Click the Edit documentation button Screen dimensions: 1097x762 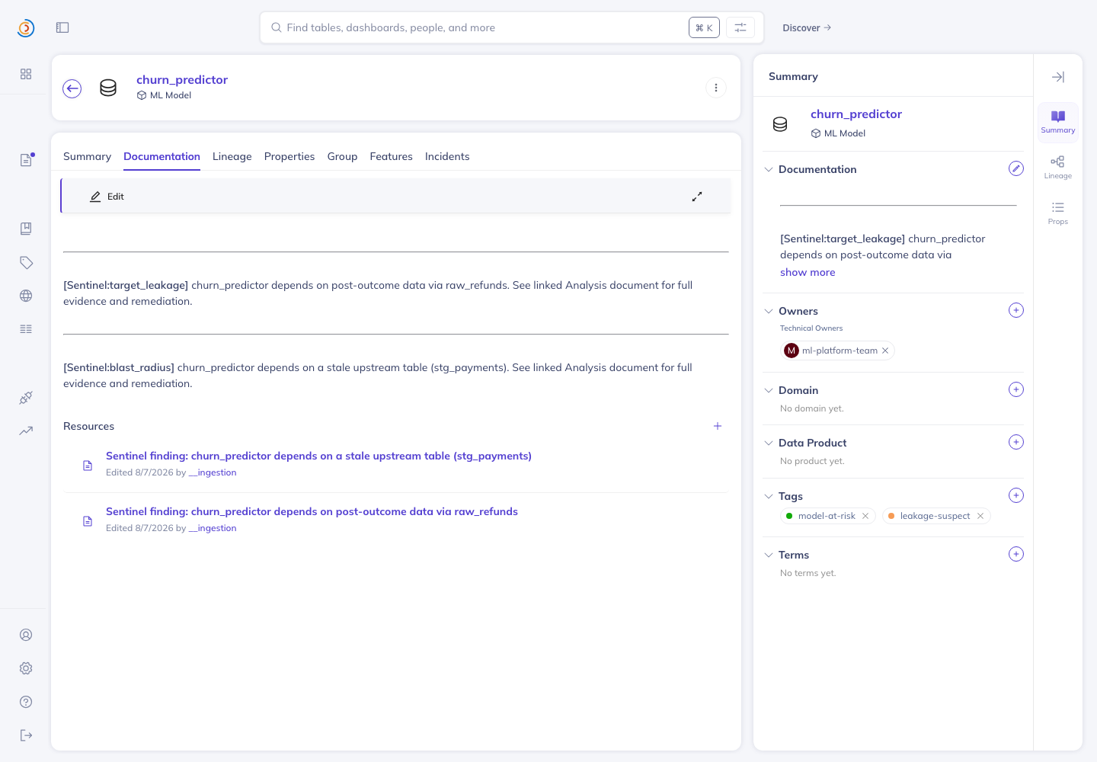(107, 197)
